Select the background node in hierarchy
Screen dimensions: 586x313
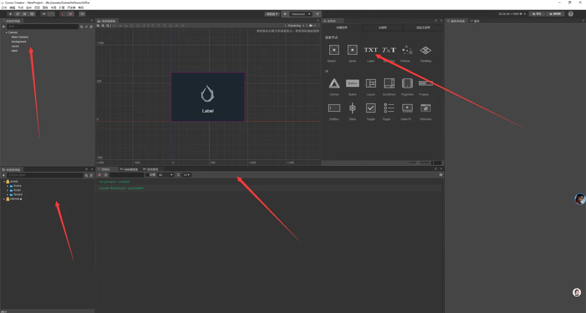[19, 42]
